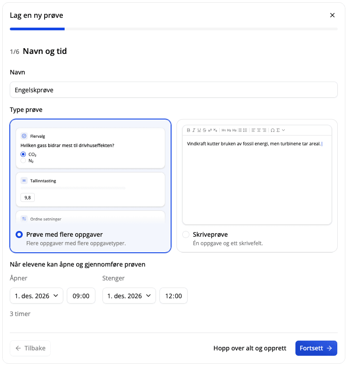Screen dimensions: 348x366
Task: Click the Tallinntasting equals icon
Action: (24, 181)
